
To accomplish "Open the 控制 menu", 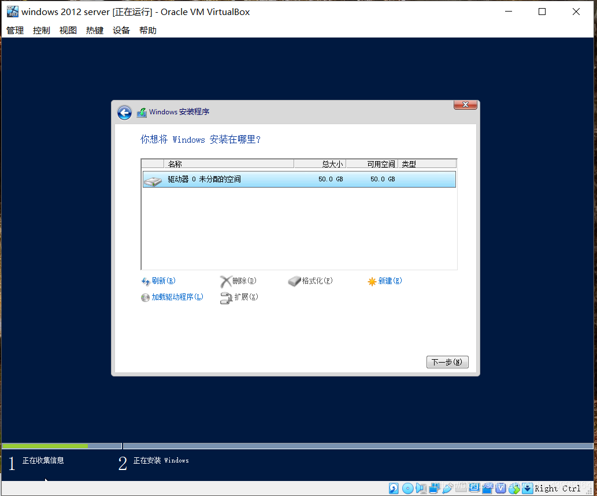I will 42,31.
